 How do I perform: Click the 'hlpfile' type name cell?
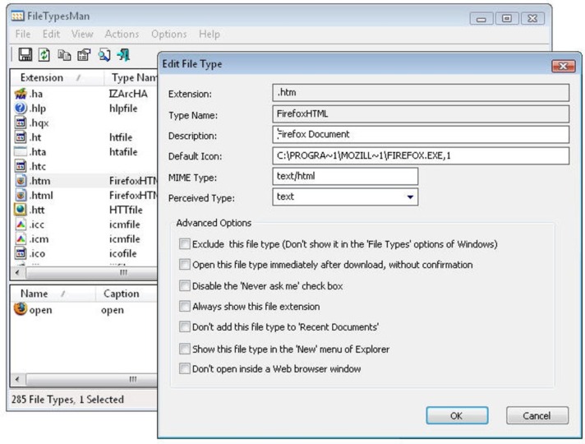click(123, 109)
